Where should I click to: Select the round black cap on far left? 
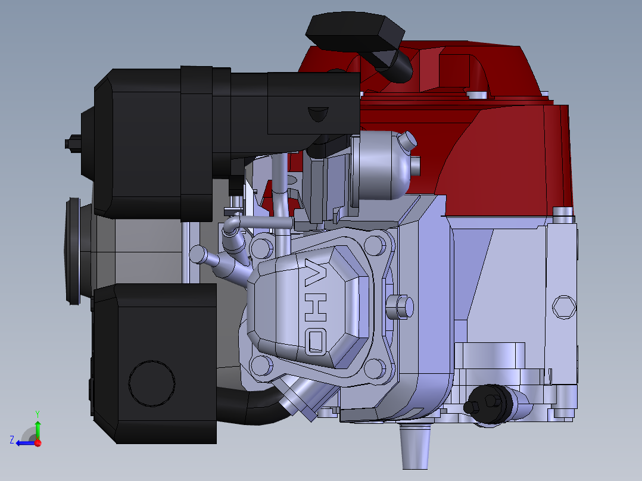(73, 250)
